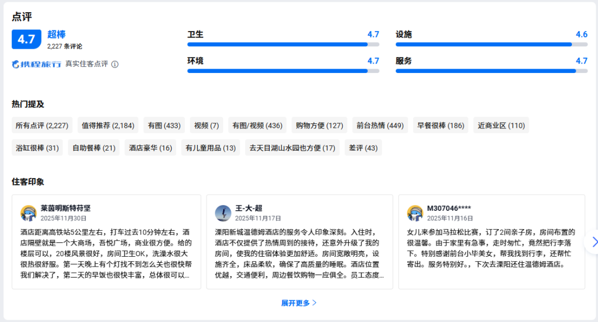Expand reviews with 展开更多
The image size is (598, 322).
pyautogui.click(x=299, y=303)
